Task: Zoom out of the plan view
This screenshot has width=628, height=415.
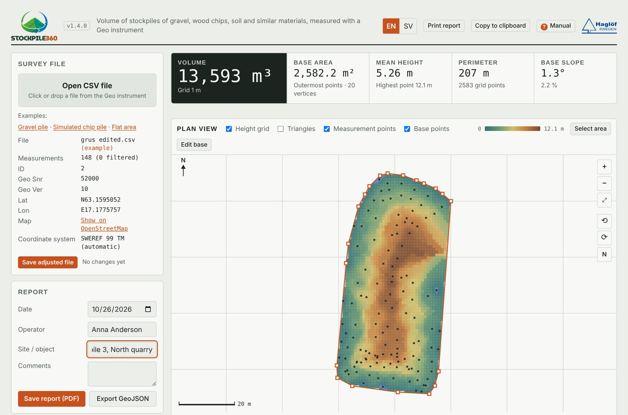Action: [x=604, y=183]
